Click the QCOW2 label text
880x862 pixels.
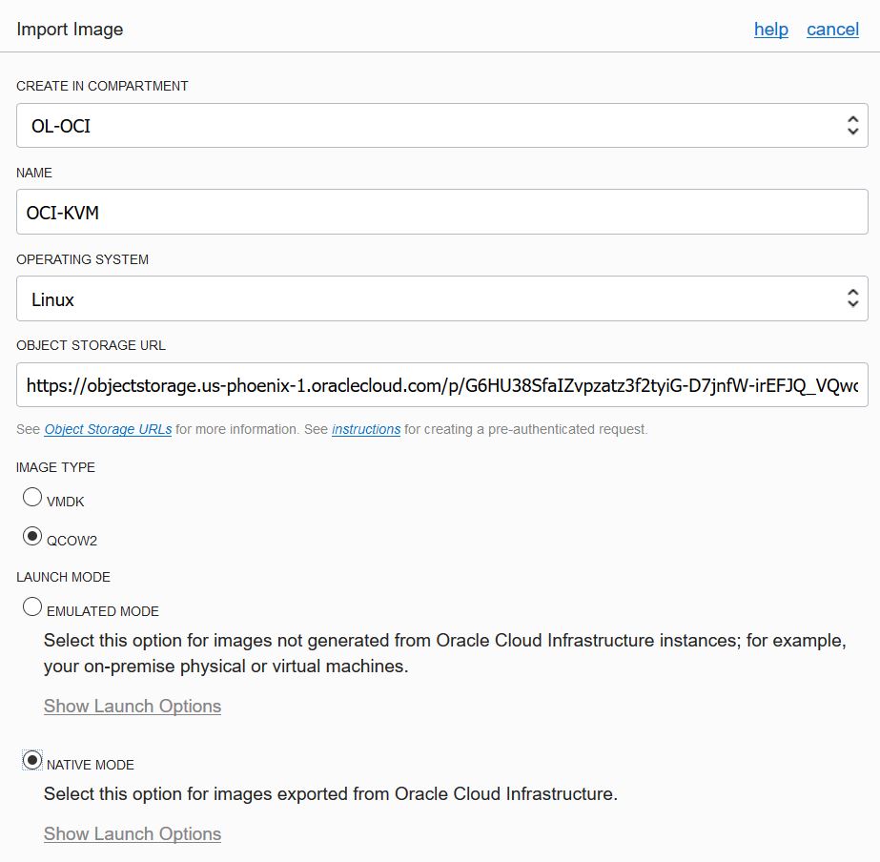[x=72, y=541]
